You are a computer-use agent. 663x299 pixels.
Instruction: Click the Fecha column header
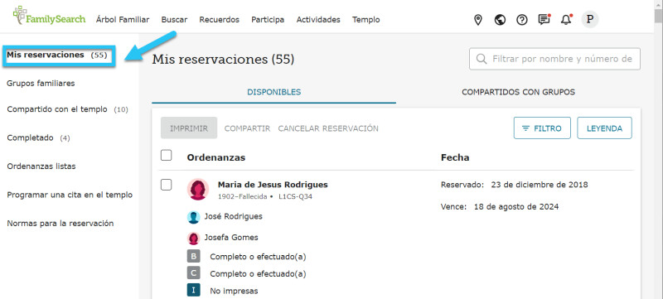point(455,157)
